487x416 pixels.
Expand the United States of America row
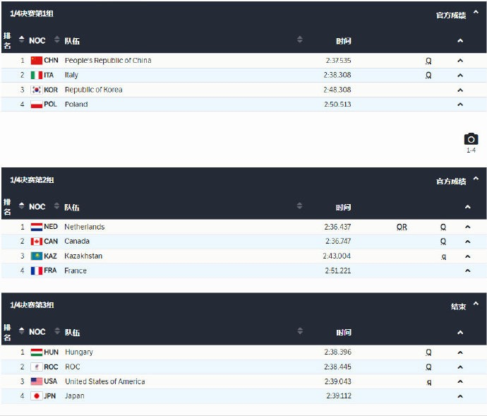point(460,381)
